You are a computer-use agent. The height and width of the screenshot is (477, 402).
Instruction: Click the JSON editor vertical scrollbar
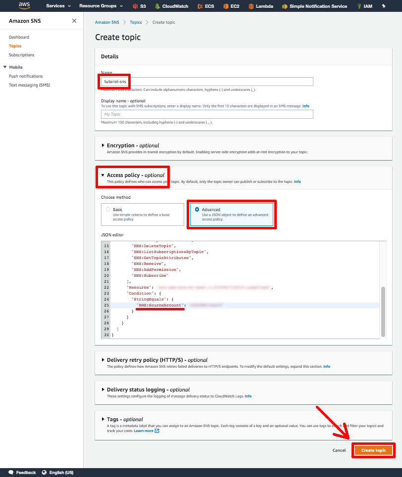point(383,312)
